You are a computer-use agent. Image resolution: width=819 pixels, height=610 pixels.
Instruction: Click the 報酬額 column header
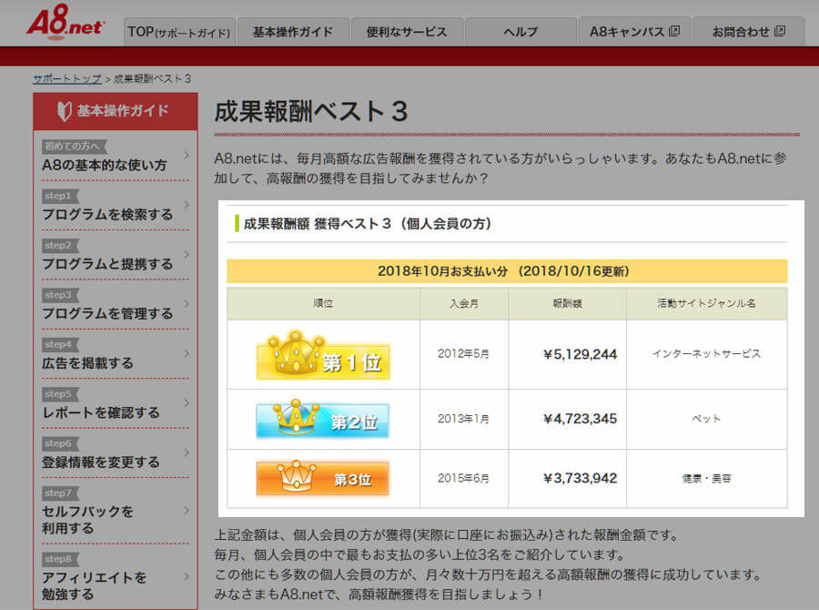pos(567,304)
